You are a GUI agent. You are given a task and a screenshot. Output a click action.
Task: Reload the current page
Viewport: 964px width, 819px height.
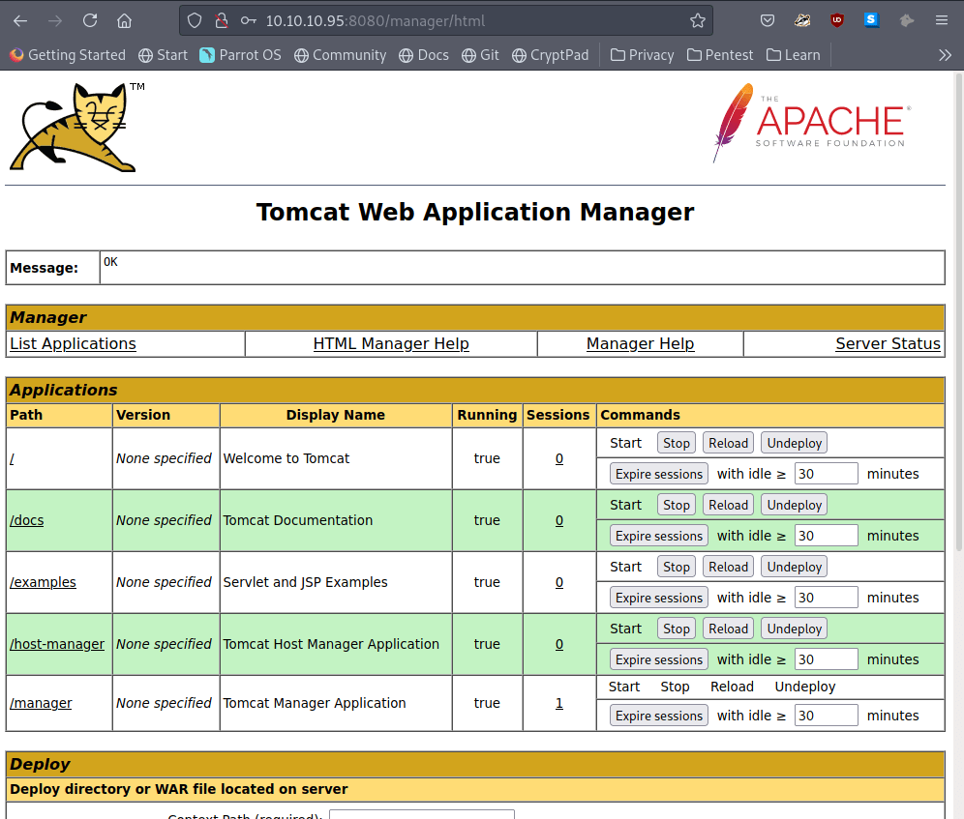tap(90, 20)
